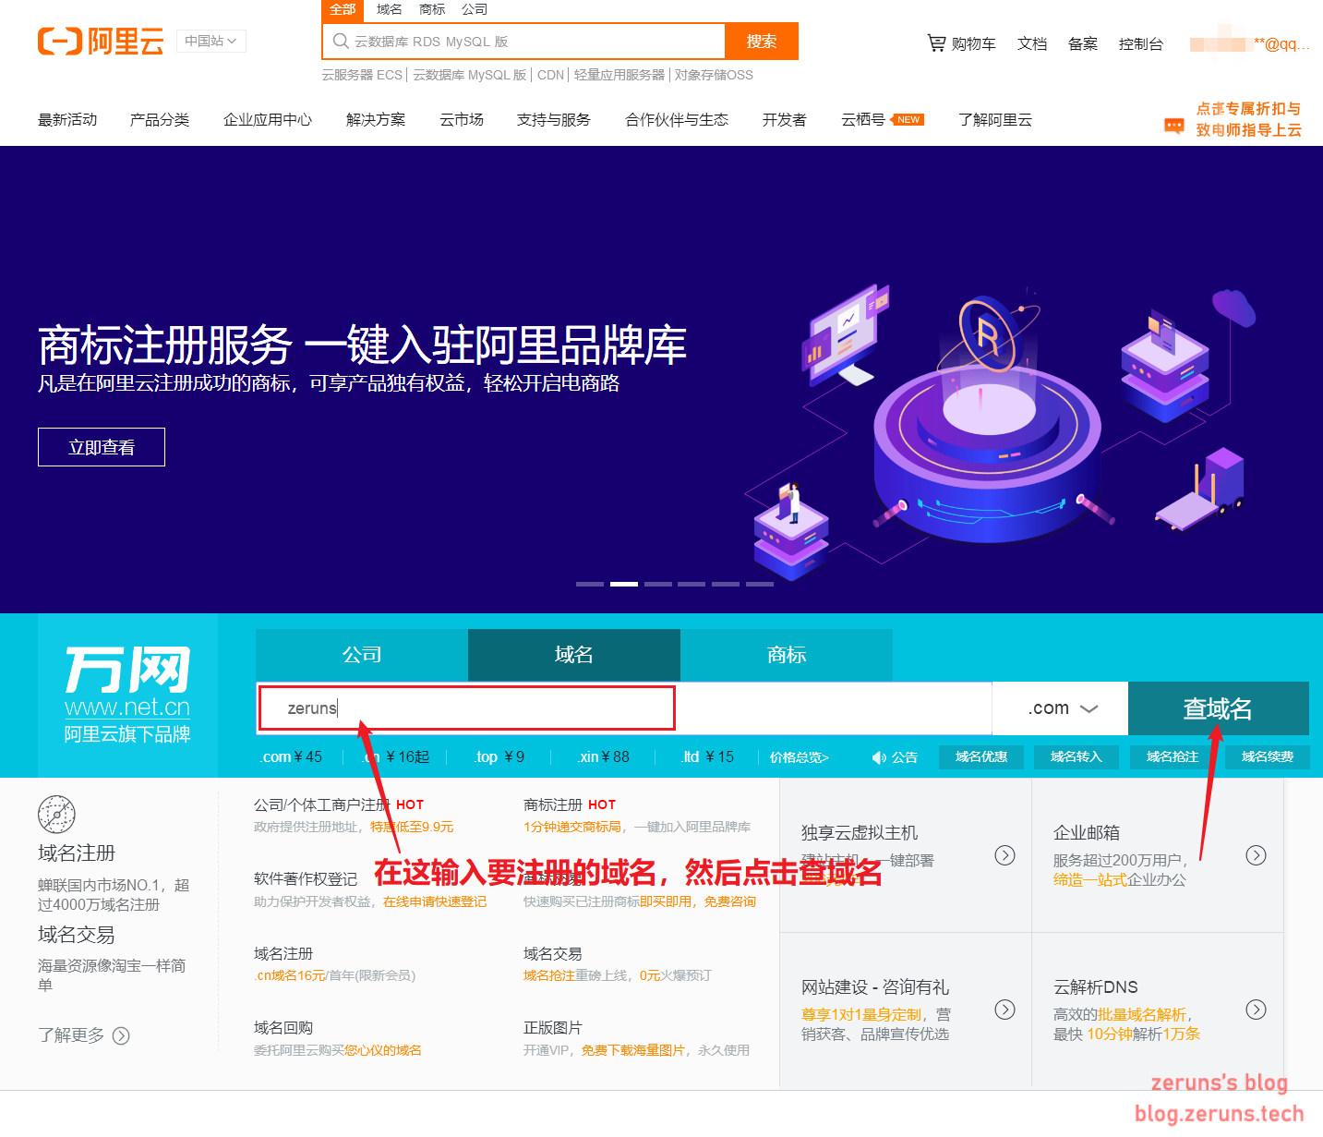The height and width of the screenshot is (1137, 1323).
Task: Open the 企业应用中心 menu
Action: tap(268, 119)
